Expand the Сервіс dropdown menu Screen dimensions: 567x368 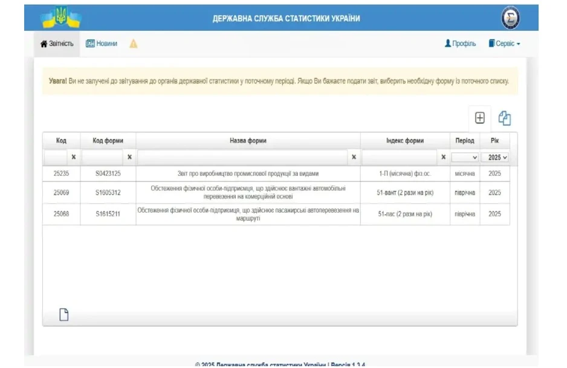click(x=505, y=44)
